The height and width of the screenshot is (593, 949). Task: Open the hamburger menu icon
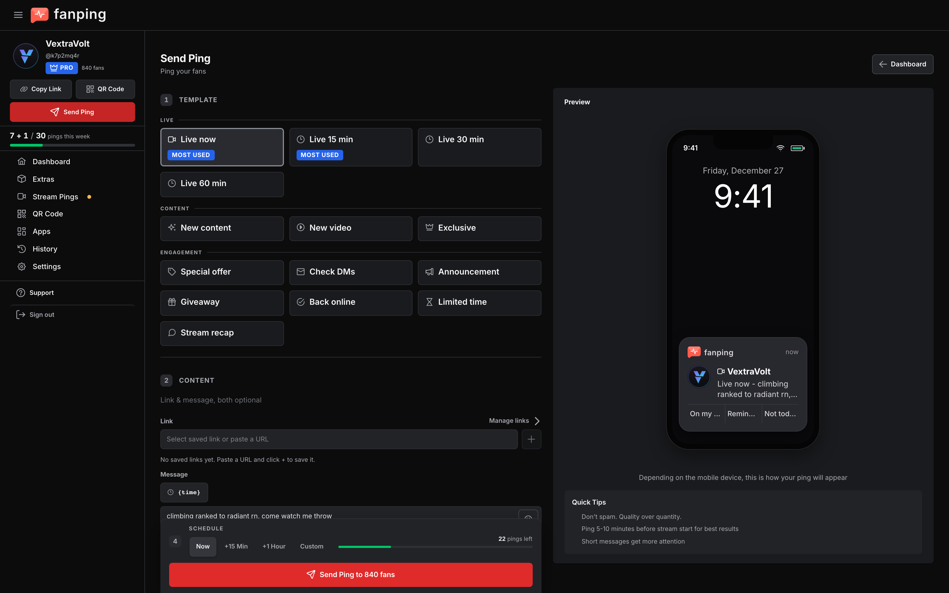tap(18, 15)
